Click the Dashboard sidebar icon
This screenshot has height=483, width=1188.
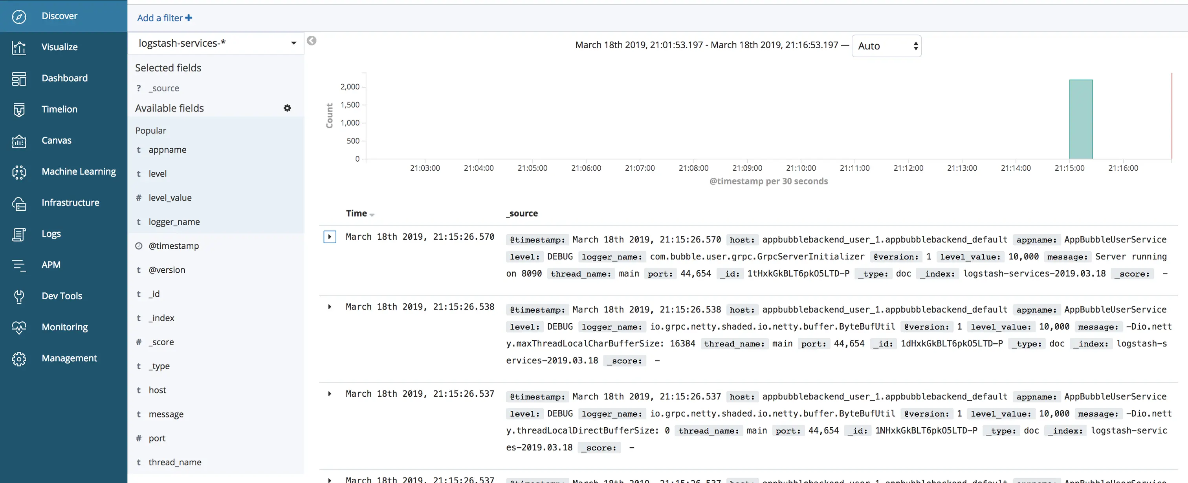click(x=19, y=79)
